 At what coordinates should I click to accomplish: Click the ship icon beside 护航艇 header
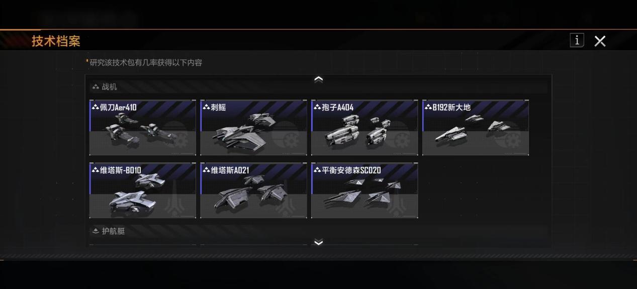[96, 231]
